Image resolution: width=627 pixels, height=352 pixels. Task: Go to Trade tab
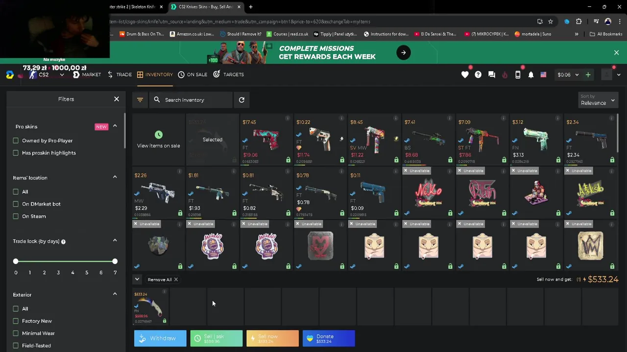pyautogui.click(x=120, y=75)
